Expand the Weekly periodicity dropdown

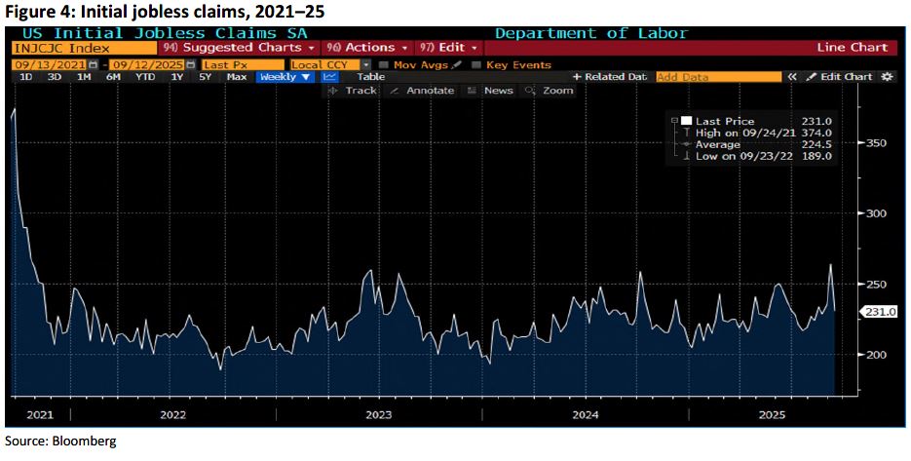click(285, 77)
